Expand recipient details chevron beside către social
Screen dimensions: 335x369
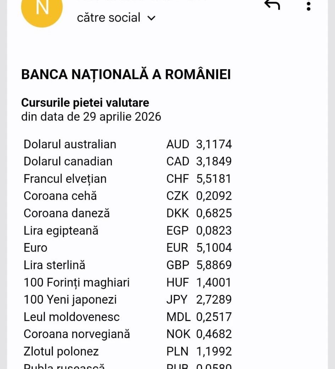coord(151,18)
